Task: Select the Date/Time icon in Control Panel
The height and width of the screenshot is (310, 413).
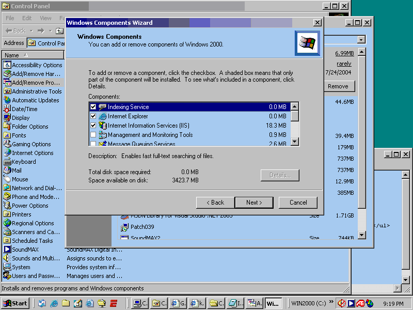Action: tap(7, 109)
